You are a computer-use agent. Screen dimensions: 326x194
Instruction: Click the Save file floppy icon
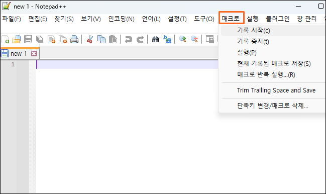tap(28, 39)
